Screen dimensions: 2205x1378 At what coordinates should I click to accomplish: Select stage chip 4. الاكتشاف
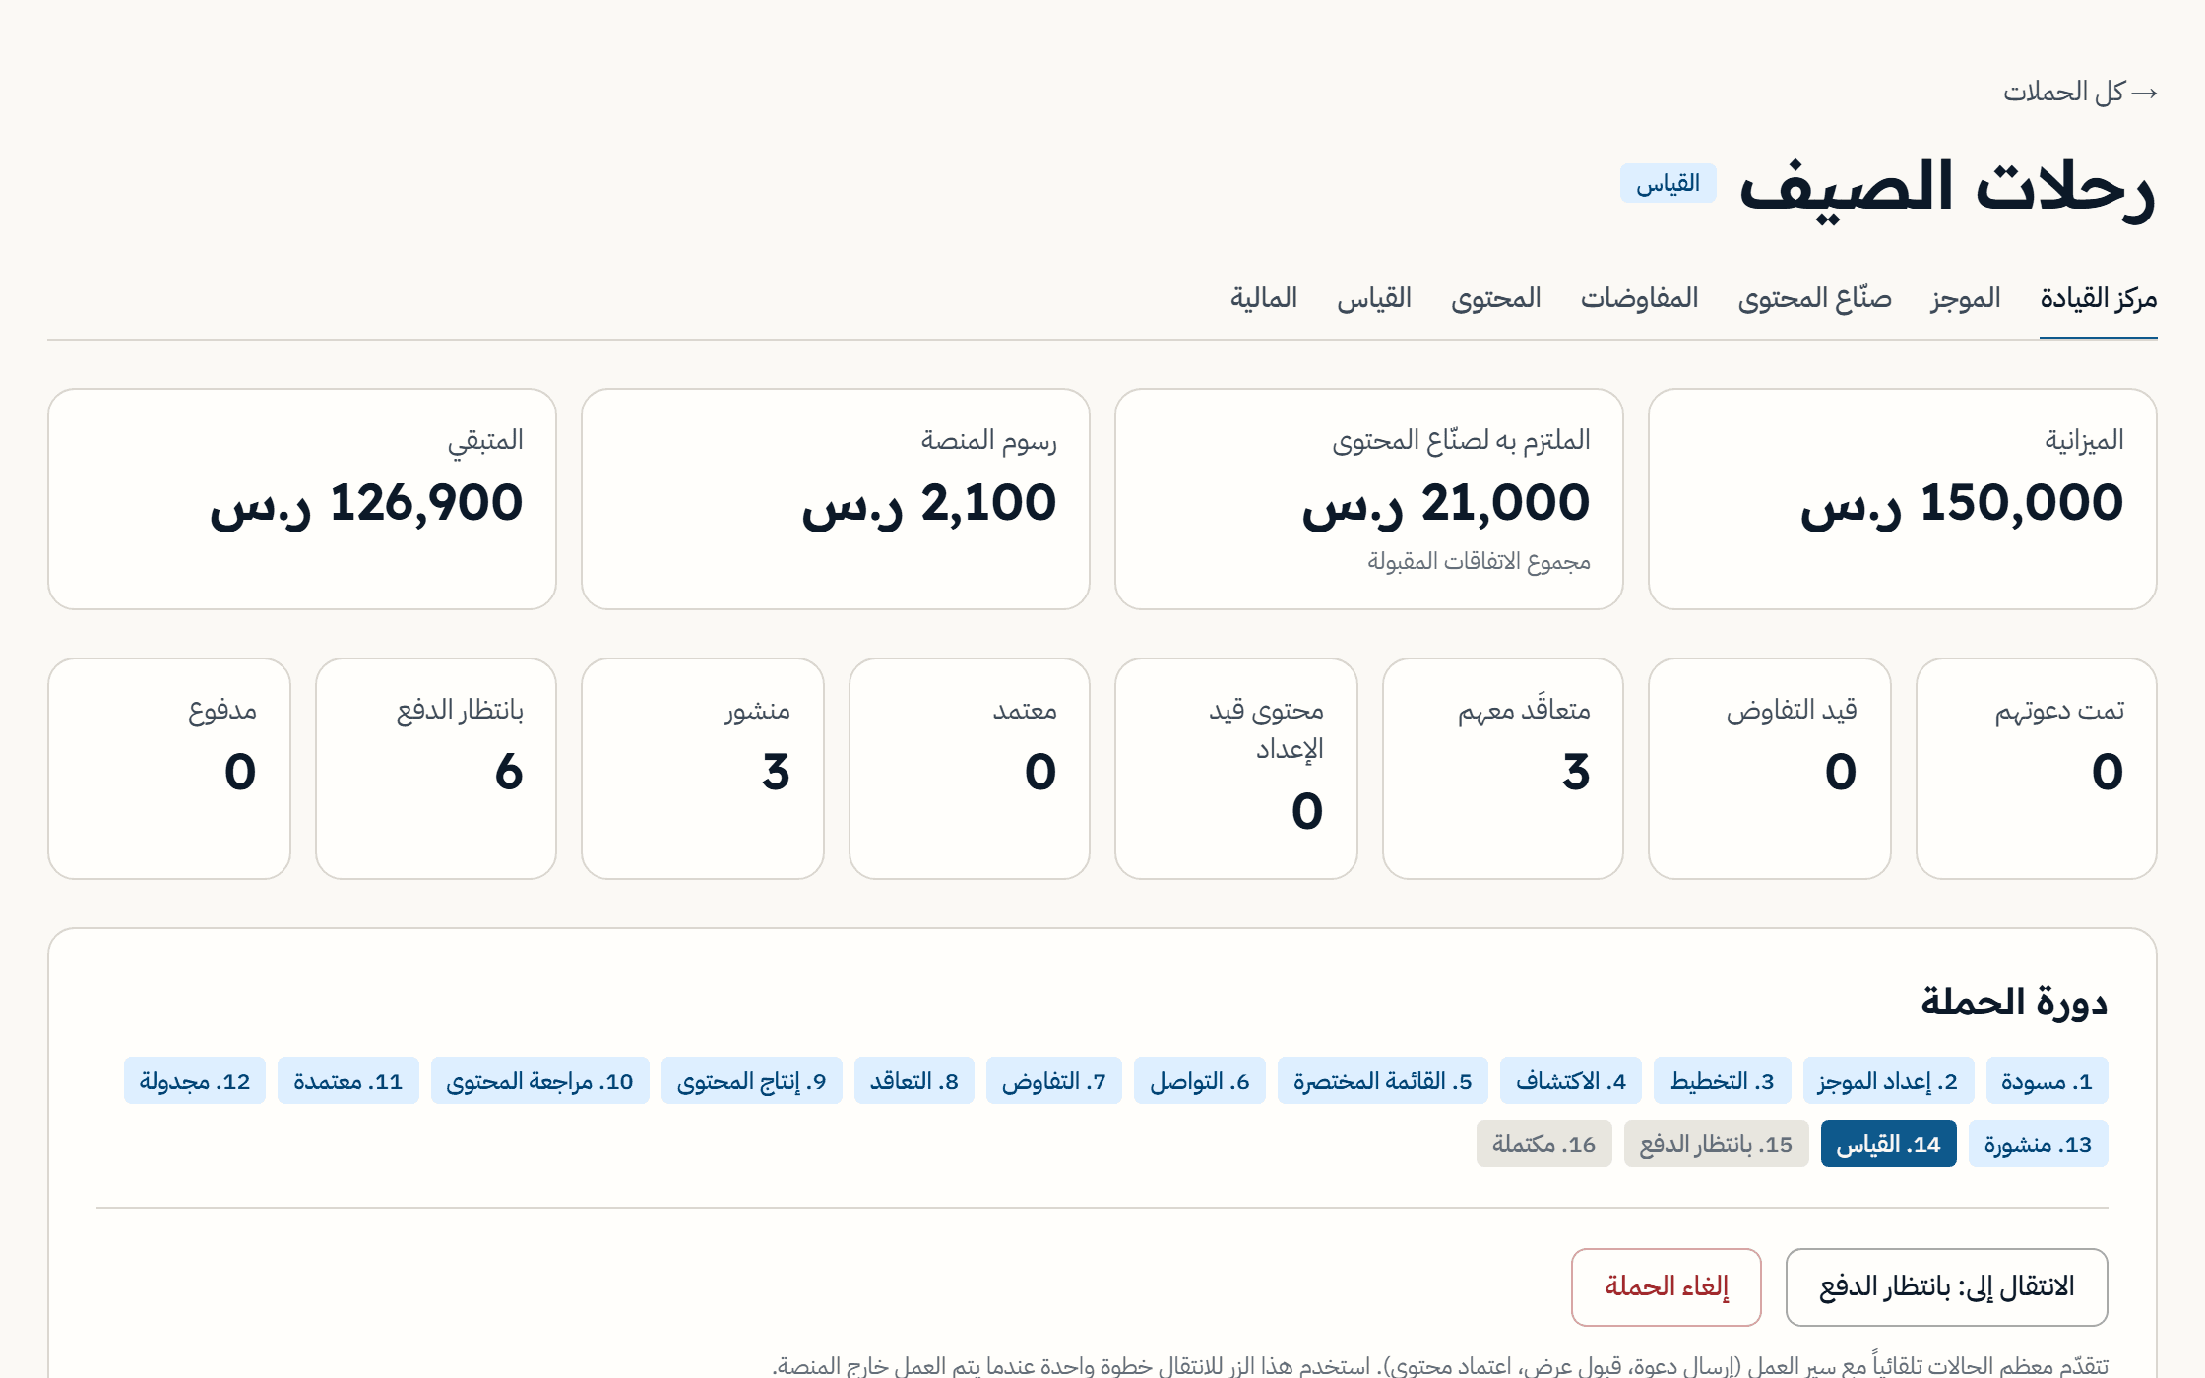[x=1571, y=1082]
